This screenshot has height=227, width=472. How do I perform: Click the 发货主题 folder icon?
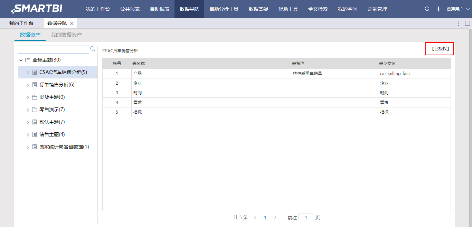tap(35, 97)
